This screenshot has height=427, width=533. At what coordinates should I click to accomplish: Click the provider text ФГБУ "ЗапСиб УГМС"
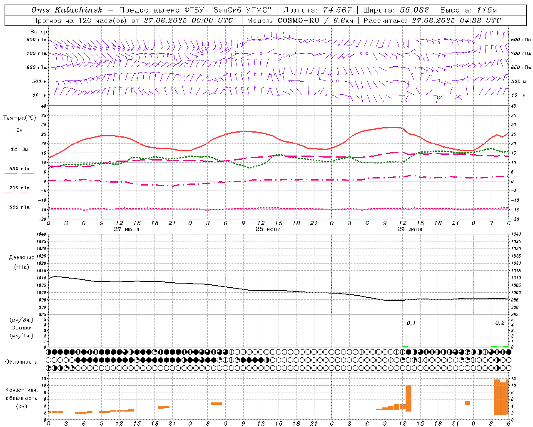pyautogui.click(x=228, y=10)
